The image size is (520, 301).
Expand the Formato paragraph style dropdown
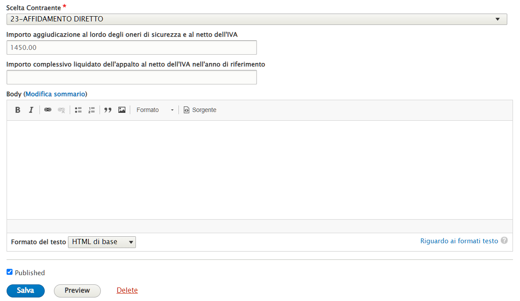pyautogui.click(x=154, y=110)
